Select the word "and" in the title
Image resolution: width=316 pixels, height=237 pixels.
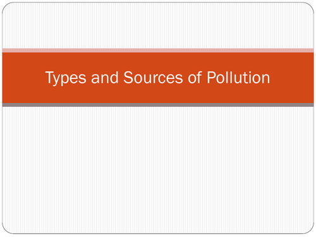[105, 77]
